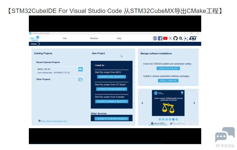The height and width of the screenshot is (150, 237).
Task: Switch to the About STM32 tab
Action: [158, 123]
